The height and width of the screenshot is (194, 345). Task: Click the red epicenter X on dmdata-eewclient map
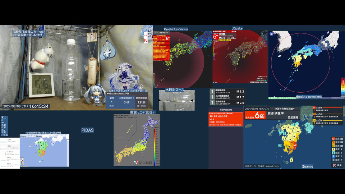[x=300, y=64]
